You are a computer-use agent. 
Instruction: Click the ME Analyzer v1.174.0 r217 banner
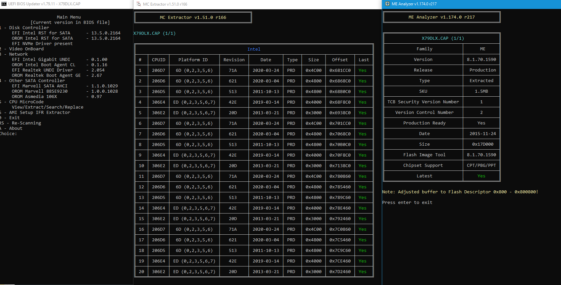(x=442, y=17)
